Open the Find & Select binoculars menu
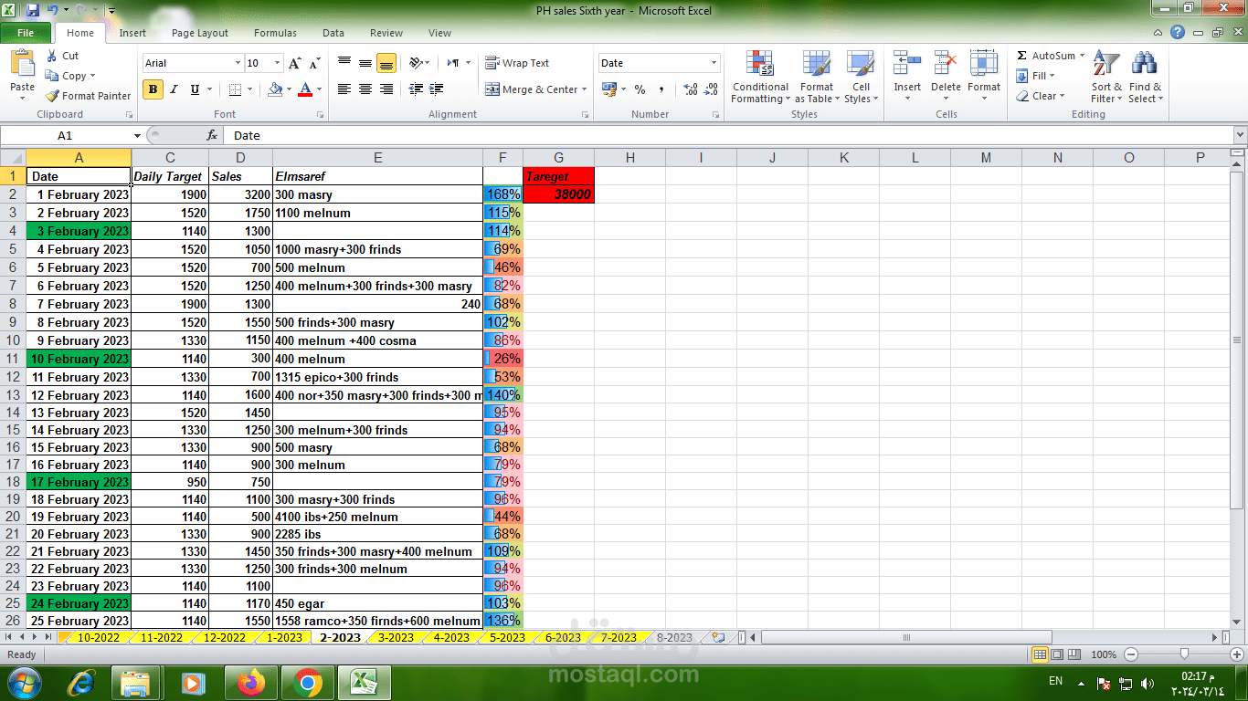Viewport: 1248px width, 701px height. click(x=1145, y=77)
